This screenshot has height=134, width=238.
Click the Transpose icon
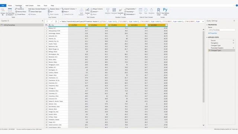[16, 9]
